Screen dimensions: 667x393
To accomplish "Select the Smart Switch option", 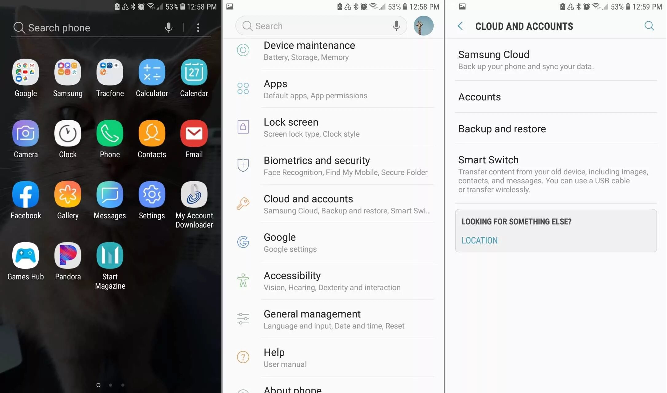I will point(488,160).
